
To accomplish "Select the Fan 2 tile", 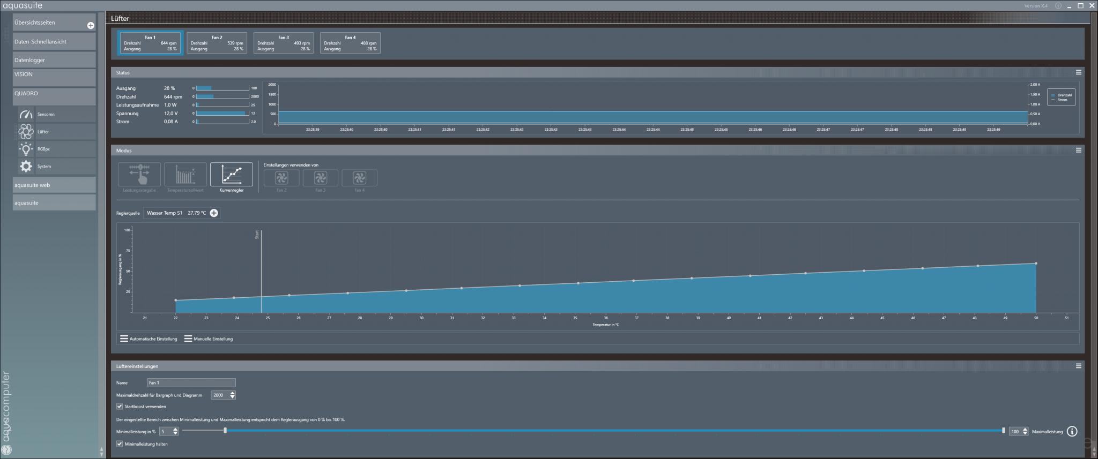I will (217, 43).
